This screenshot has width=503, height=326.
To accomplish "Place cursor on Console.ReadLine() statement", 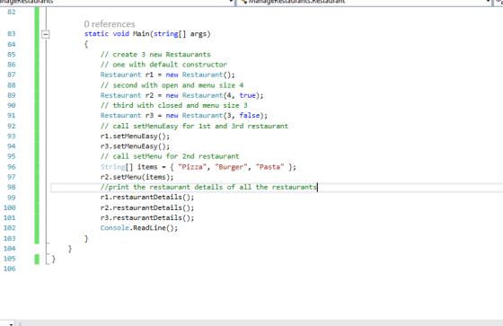I will pyautogui.click(x=139, y=228).
